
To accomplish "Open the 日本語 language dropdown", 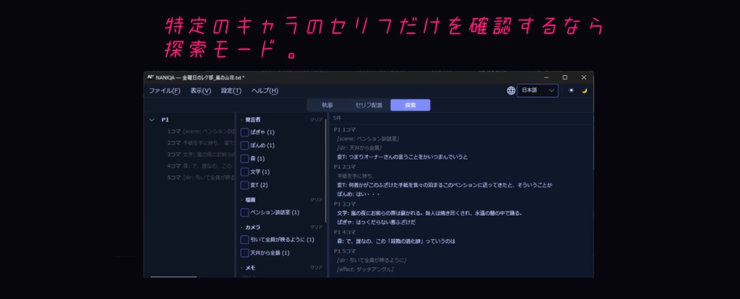I will tap(538, 90).
